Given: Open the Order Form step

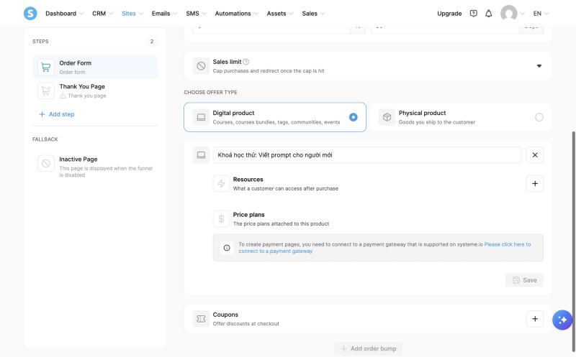Looking at the screenshot, I should pos(95,67).
